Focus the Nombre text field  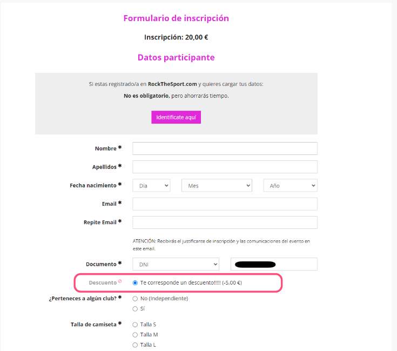click(x=225, y=148)
